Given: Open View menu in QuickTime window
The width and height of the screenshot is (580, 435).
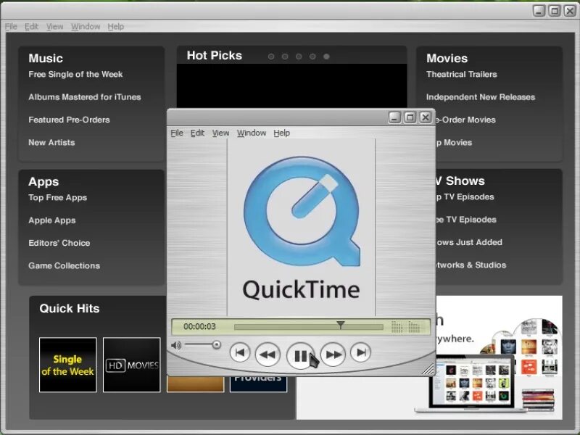Looking at the screenshot, I should [x=220, y=133].
